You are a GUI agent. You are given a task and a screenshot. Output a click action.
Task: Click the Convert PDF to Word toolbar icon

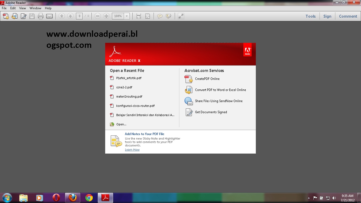point(15,16)
